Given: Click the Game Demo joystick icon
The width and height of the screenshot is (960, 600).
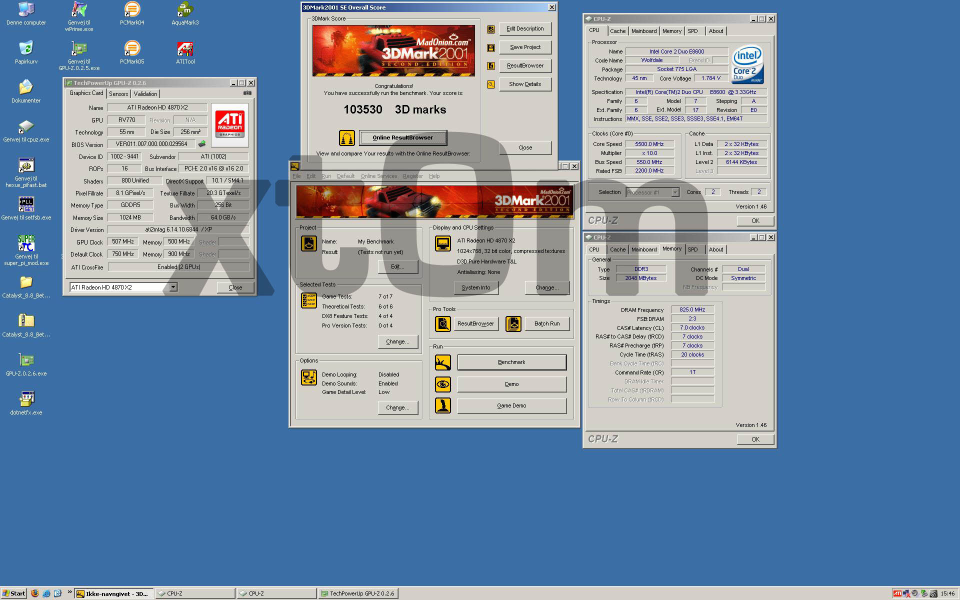Looking at the screenshot, I should point(442,405).
